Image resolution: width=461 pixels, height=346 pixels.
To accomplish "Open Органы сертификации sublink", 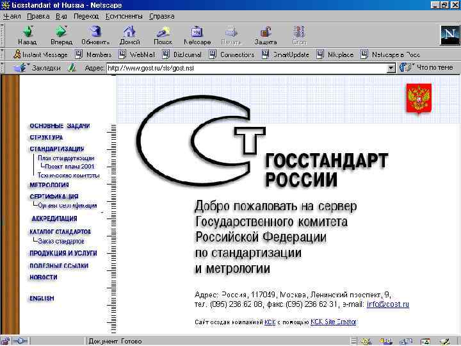I will click(x=67, y=206).
